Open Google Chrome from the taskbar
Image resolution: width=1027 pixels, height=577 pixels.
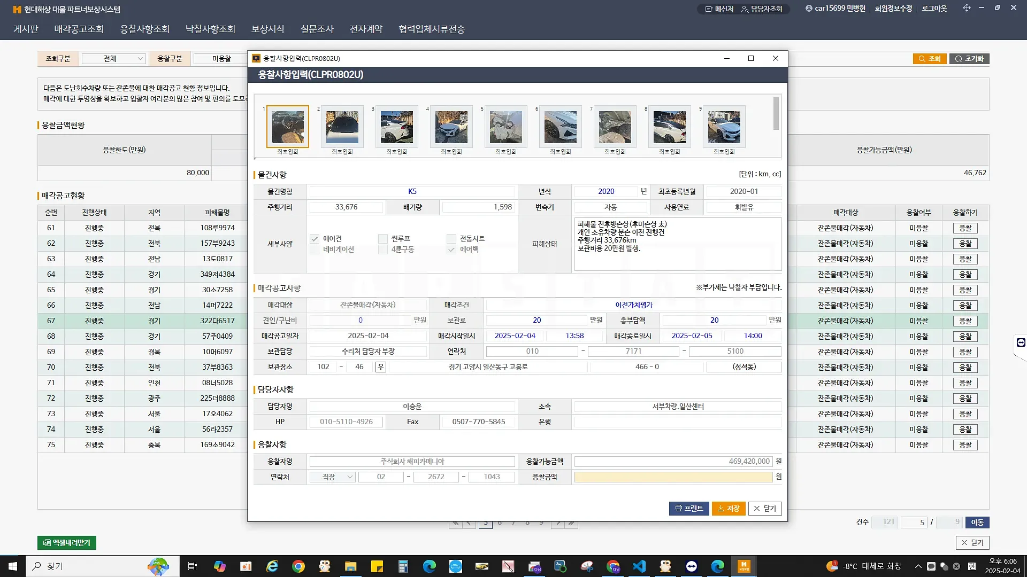tap(298, 566)
